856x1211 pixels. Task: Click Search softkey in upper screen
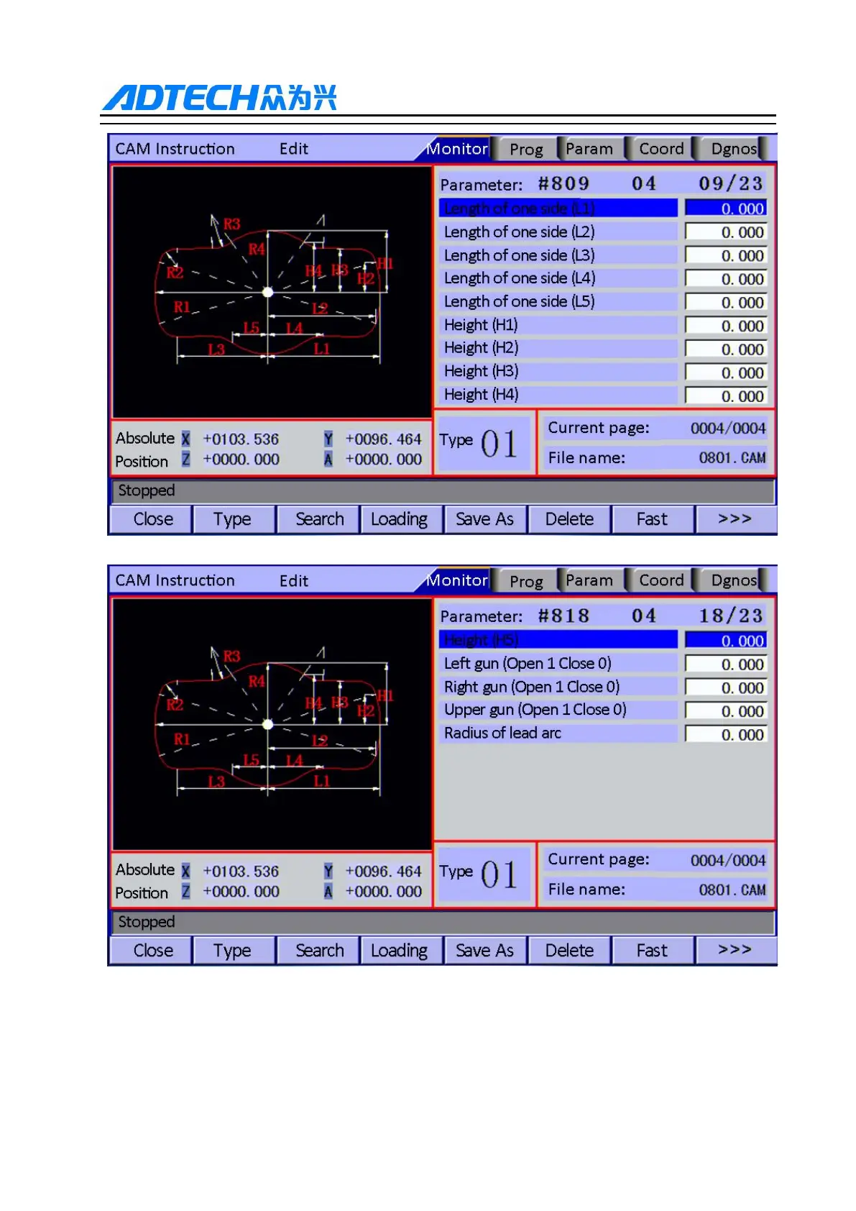318,519
